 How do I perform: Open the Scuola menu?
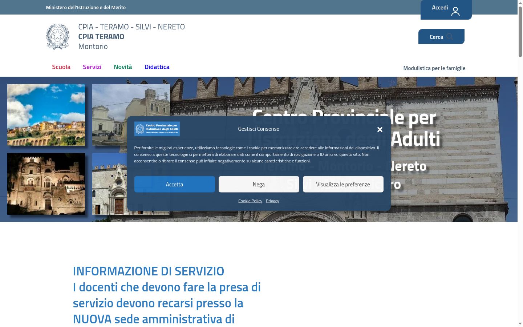[x=61, y=67]
